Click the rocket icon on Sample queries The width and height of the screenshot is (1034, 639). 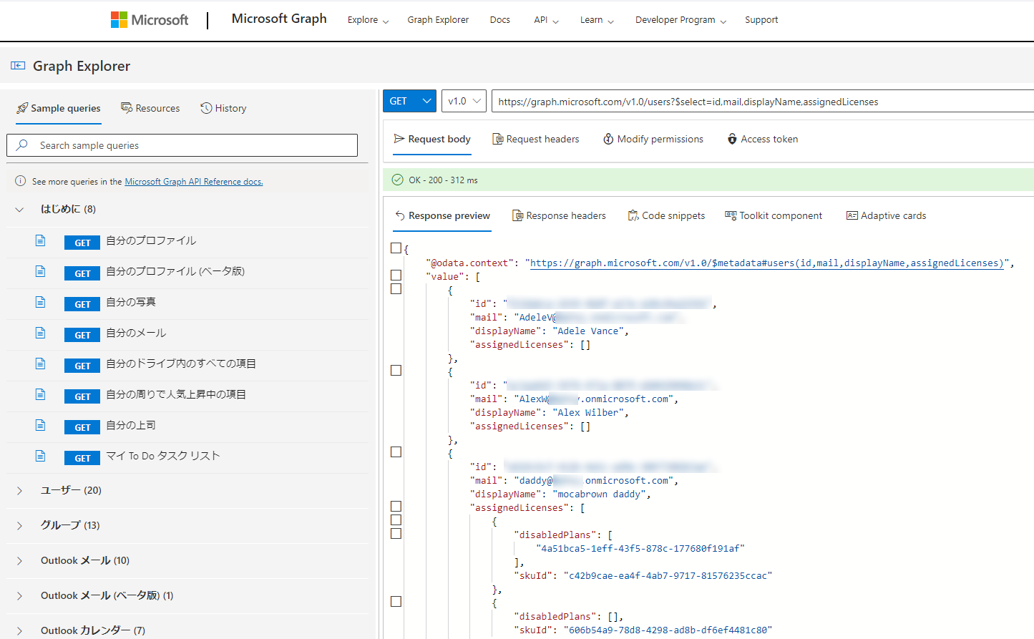click(x=22, y=108)
